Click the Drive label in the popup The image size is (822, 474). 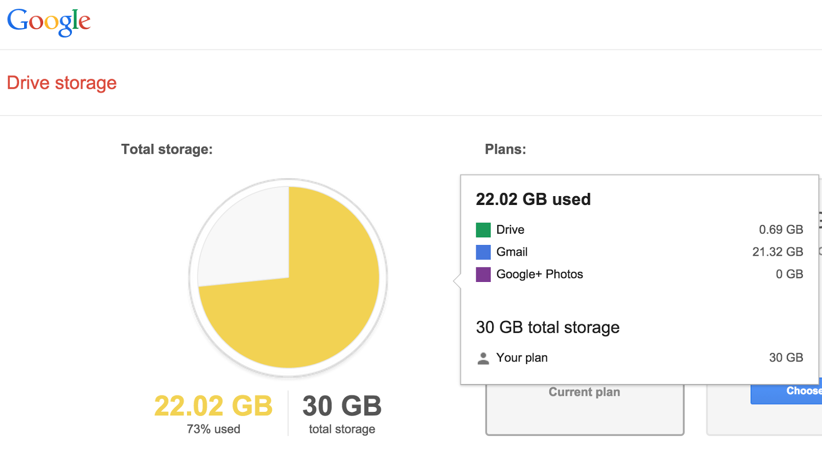click(x=510, y=230)
